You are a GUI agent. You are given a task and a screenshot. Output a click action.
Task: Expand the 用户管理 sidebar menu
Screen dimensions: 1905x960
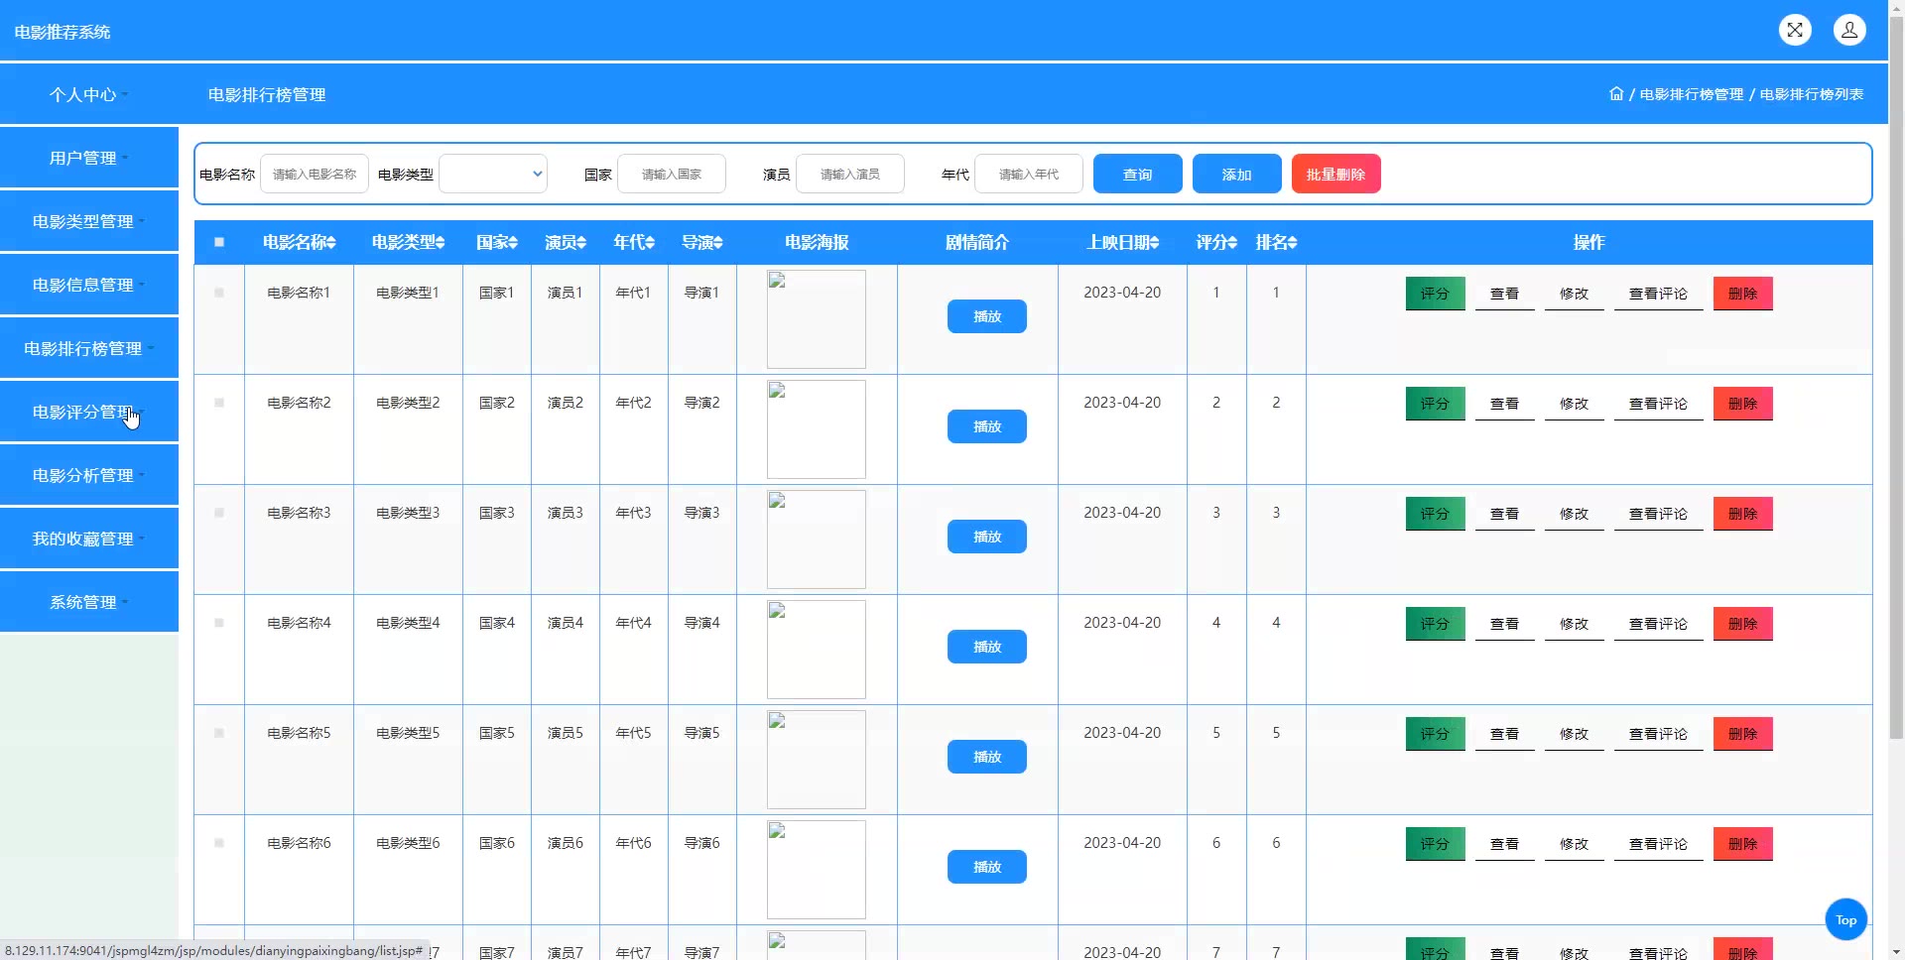(89, 158)
